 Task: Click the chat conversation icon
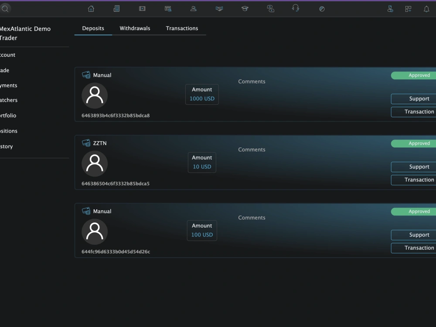click(x=271, y=9)
